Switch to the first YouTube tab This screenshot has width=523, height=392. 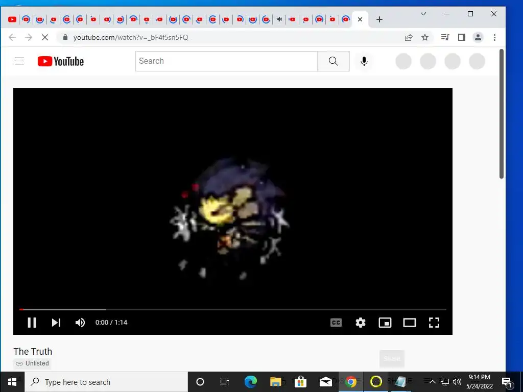[x=12, y=19]
